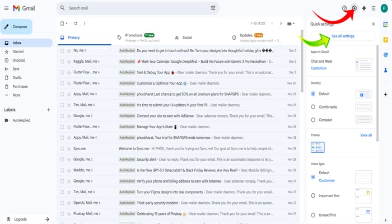Image resolution: width=392 pixels, height=224 pixels.
Task: Click the Settings gear icon
Action: (354, 8)
